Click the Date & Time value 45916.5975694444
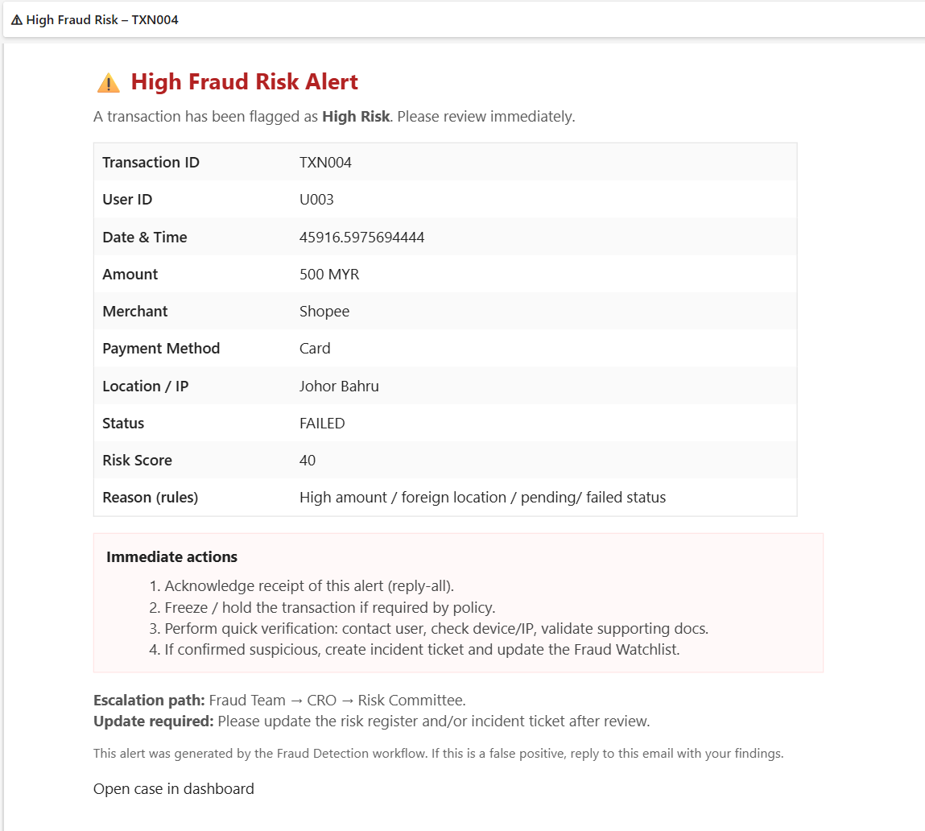 tap(361, 238)
